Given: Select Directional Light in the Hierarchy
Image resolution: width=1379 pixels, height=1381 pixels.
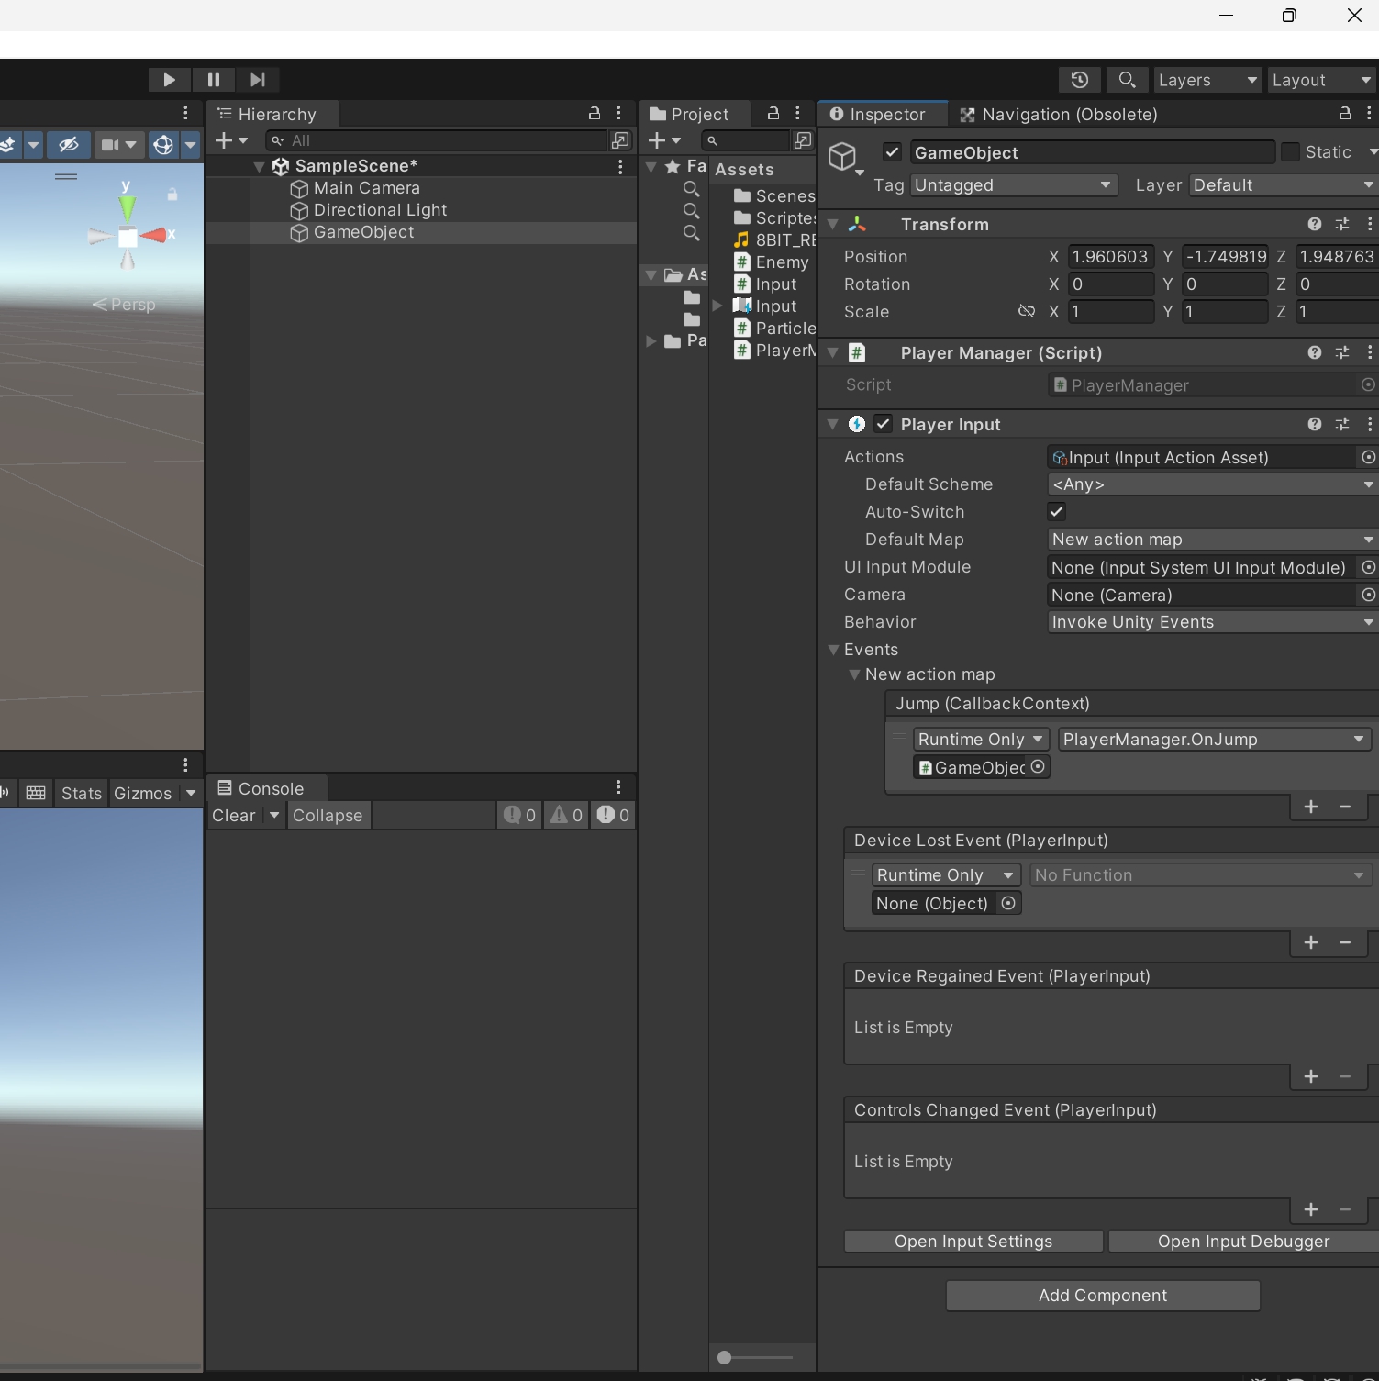Looking at the screenshot, I should tap(380, 210).
